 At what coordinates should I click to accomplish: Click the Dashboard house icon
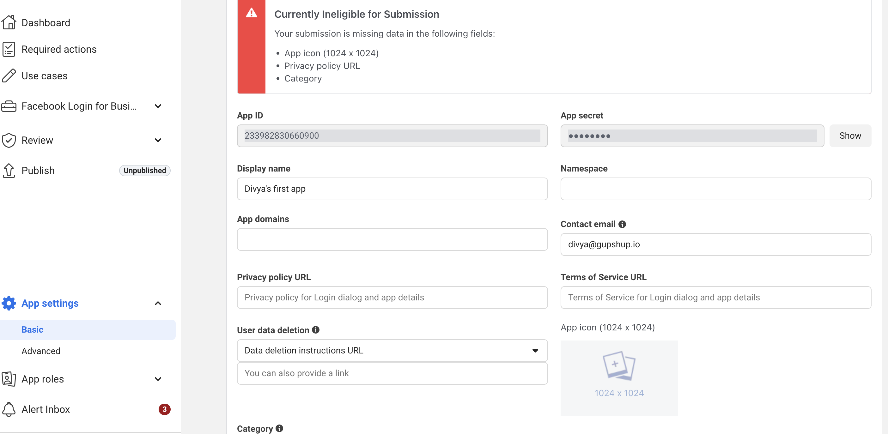(9, 23)
